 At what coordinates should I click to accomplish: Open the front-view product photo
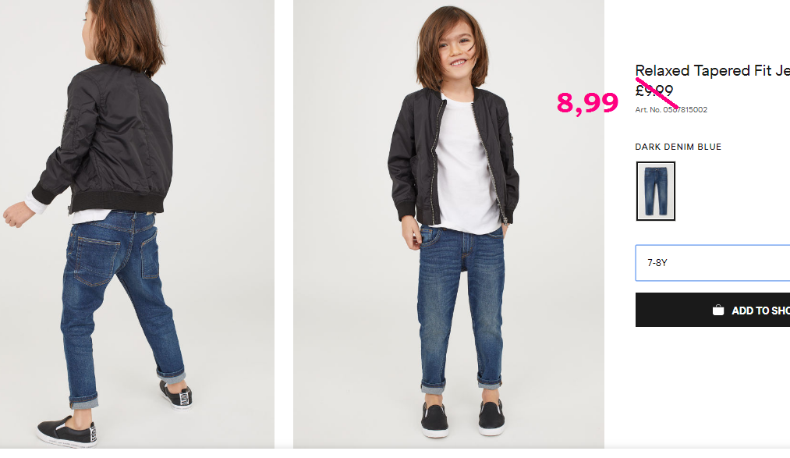(448, 224)
